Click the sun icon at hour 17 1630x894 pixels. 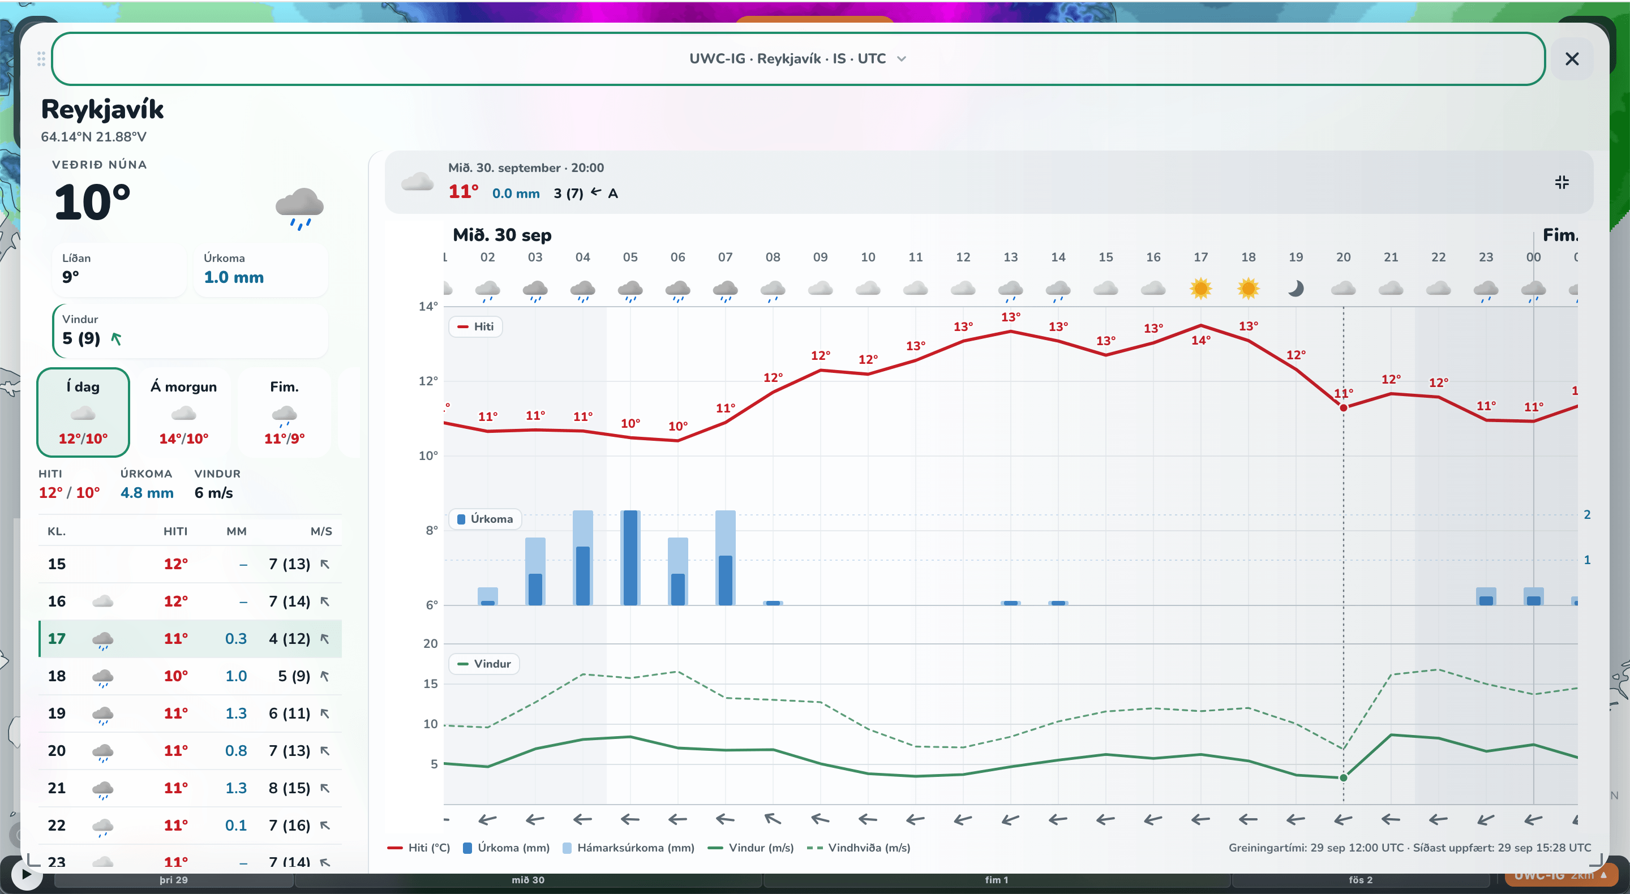pos(1200,289)
